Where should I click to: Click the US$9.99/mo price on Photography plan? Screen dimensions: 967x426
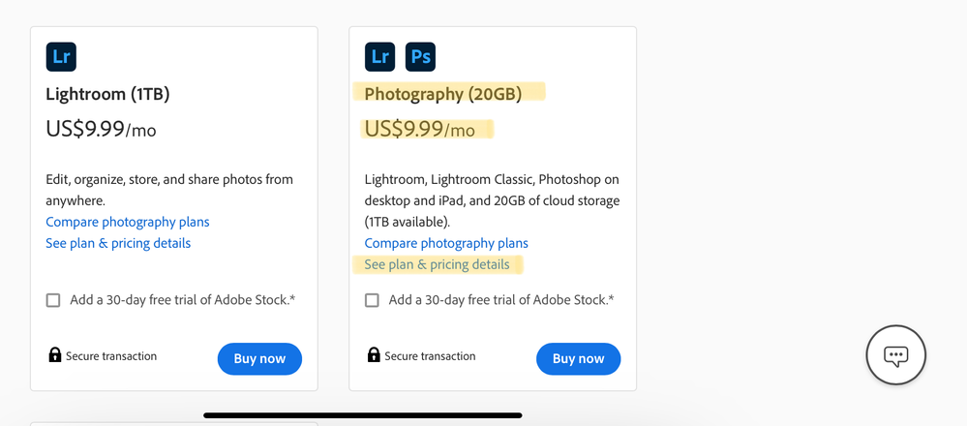(420, 129)
